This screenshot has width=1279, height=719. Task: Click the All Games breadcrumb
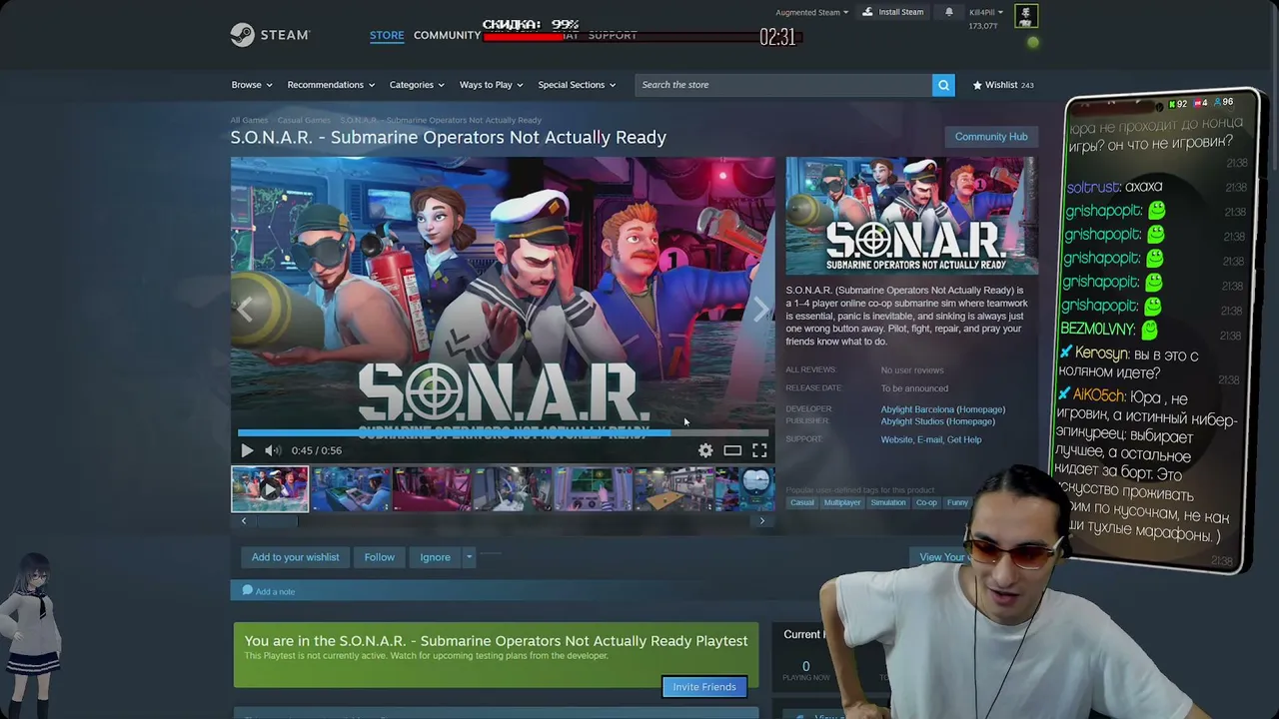click(249, 120)
